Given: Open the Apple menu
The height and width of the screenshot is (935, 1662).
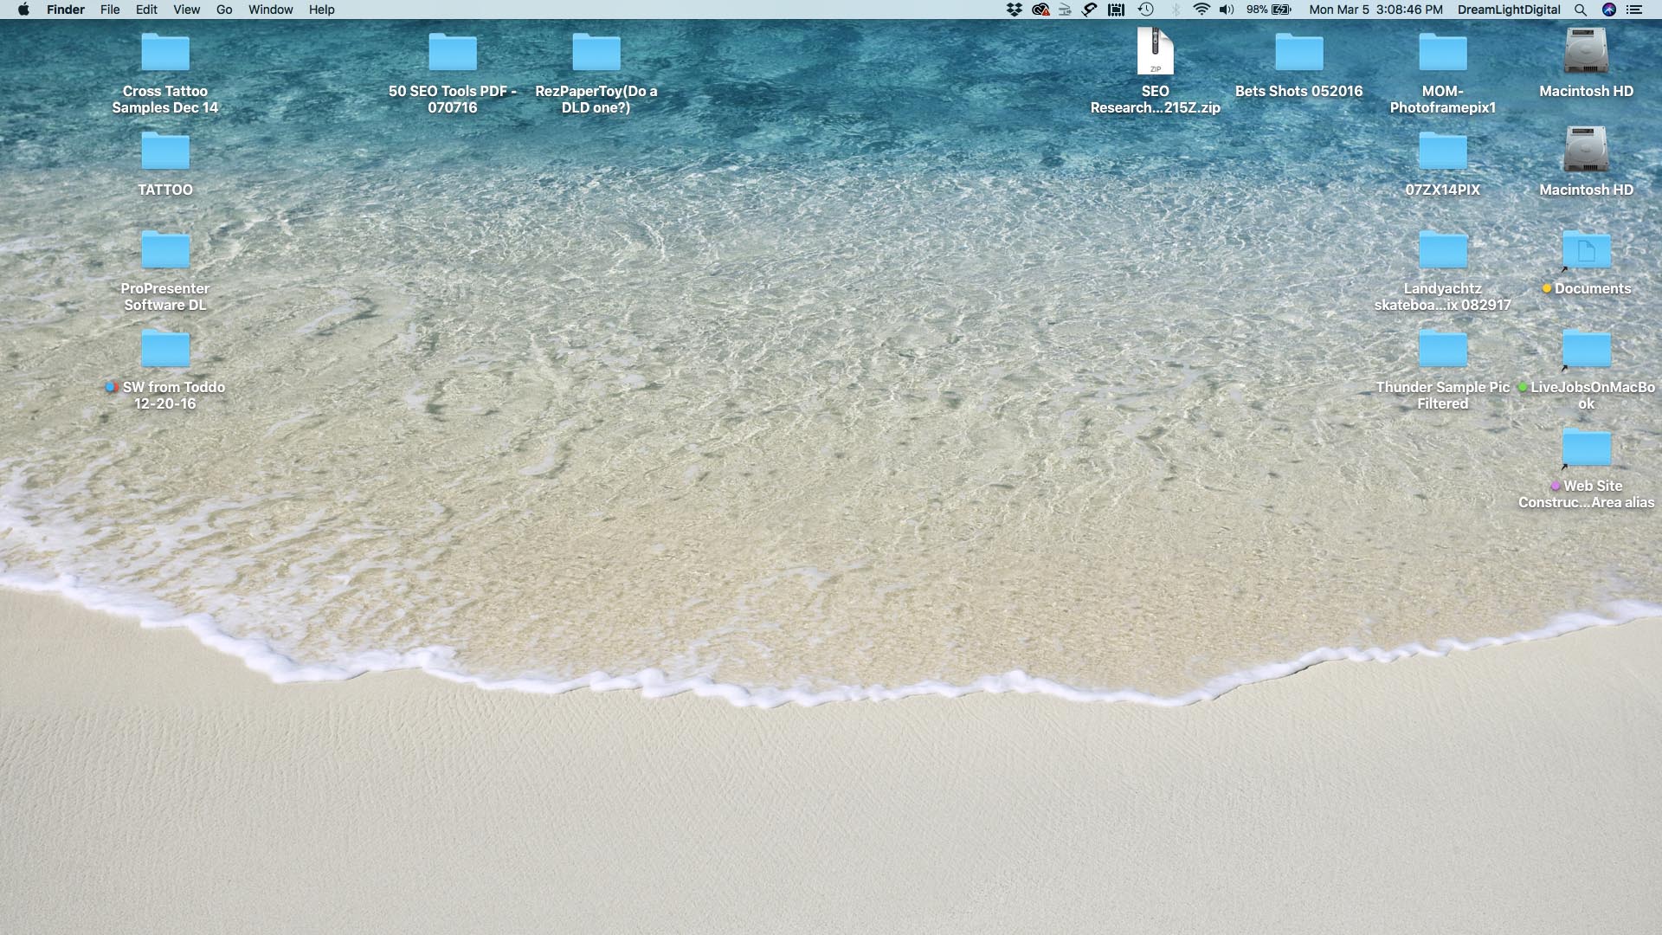Looking at the screenshot, I should click(x=23, y=10).
